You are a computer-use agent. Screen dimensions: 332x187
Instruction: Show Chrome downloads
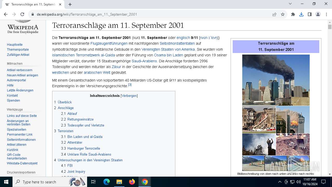coord(301,14)
